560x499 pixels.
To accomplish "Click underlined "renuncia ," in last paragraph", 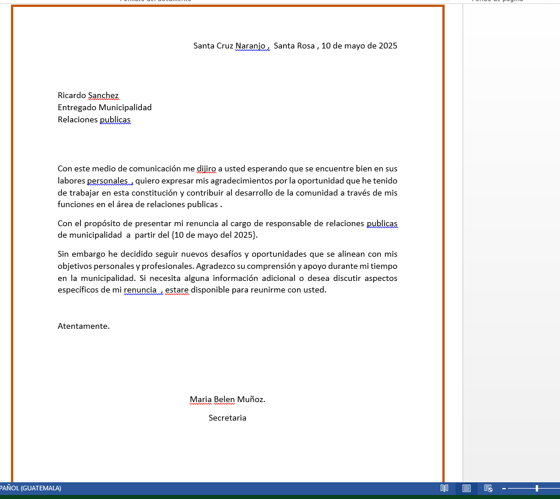I will pyautogui.click(x=143, y=290).
